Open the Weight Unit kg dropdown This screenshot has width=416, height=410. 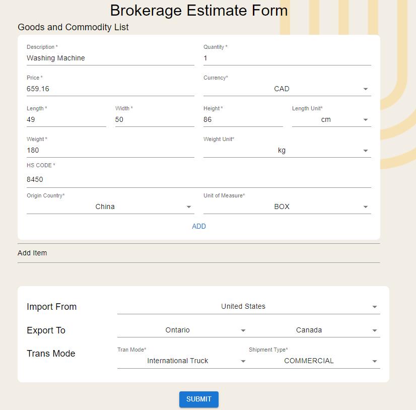point(287,151)
